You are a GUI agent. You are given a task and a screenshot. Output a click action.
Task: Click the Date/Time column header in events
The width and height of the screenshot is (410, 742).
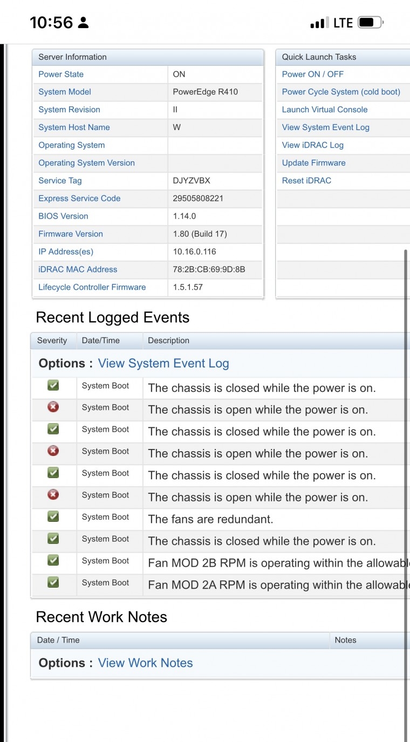pyautogui.click(x=101, y=341)
